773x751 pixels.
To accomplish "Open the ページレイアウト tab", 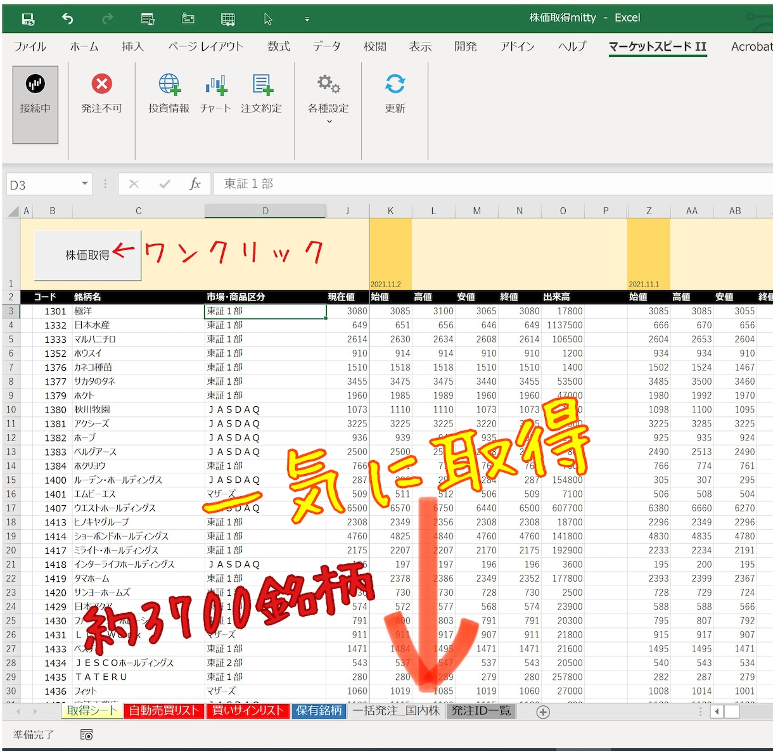I will coord(205,46).
